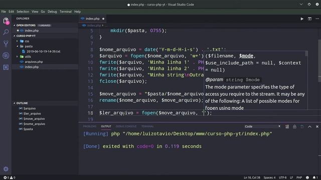321x180 pixels.
Task: Change language mode via PHP
Action: (x=299, y=177)
